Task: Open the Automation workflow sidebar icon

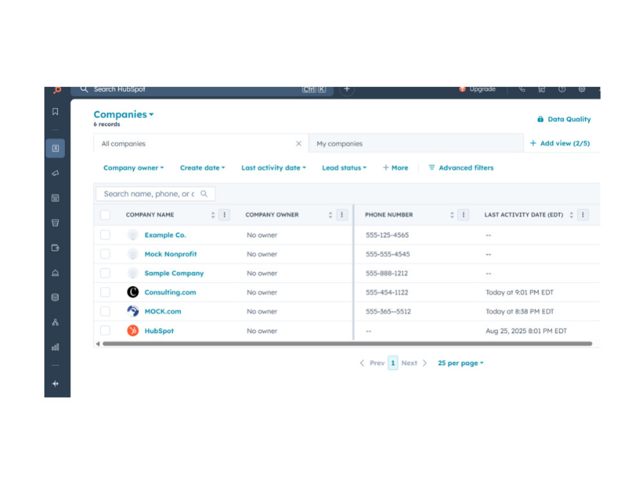Action: coord(55,323)
